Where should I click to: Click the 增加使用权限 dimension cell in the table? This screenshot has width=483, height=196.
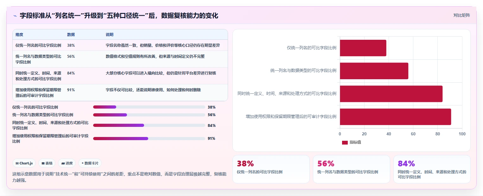38,93
